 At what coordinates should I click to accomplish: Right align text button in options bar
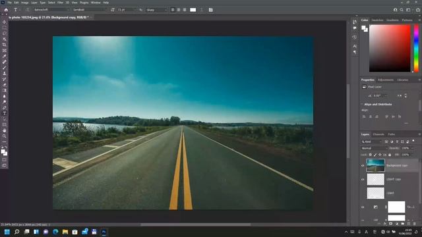185,10
